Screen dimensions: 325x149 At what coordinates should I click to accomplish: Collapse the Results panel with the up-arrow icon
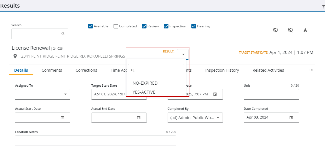[x=323, y=6]
